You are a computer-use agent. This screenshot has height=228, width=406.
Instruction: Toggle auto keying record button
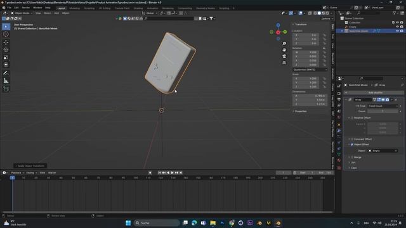[150, 173]
